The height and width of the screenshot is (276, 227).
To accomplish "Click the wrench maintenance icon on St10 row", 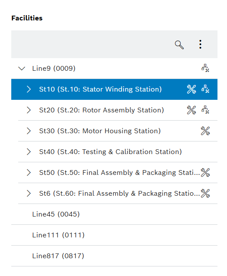I will click(x=191, y=89).
